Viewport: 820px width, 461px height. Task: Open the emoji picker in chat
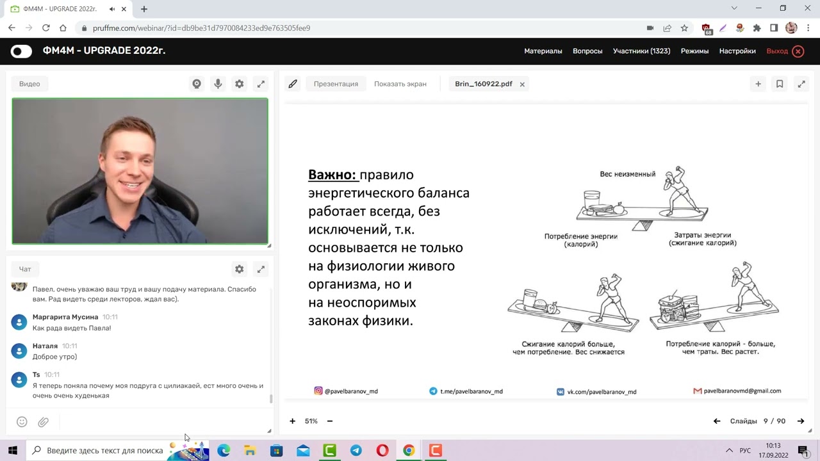click(22, 421)
